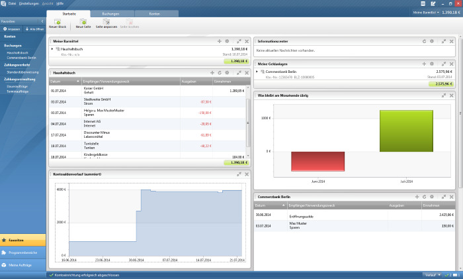Open Seite anpassen from the toolbar
Viewport: 463px width, 279px height.
(x=106, y=23)
